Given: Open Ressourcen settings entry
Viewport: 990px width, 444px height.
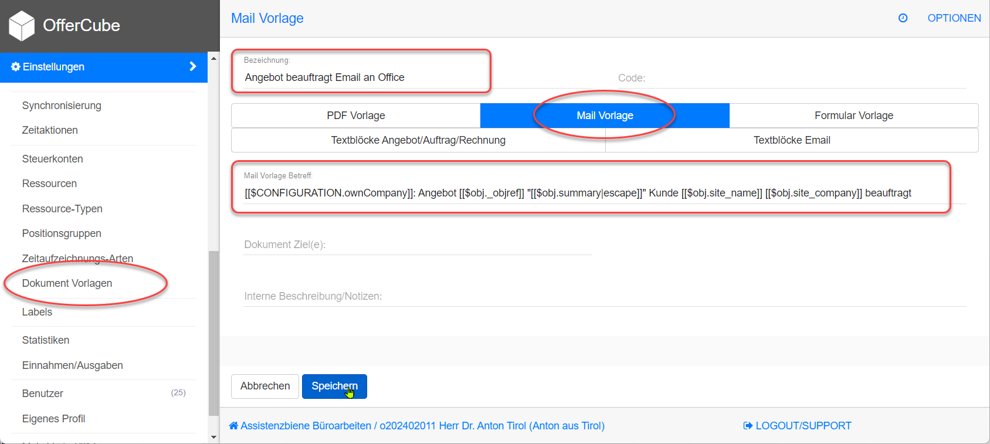Looking at the screenshot, I should [x=49, y=184].
